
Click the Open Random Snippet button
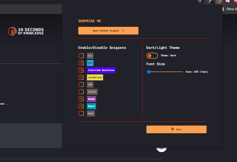click(108, 31)
